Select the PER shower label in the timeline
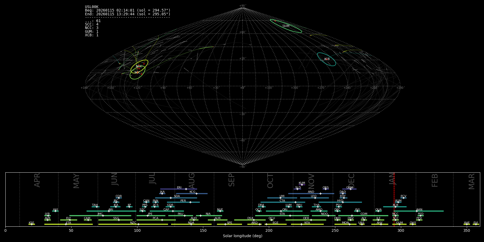The height and width of the screenshot is (242, 484). pyautogui.click(x=183, y=201)
